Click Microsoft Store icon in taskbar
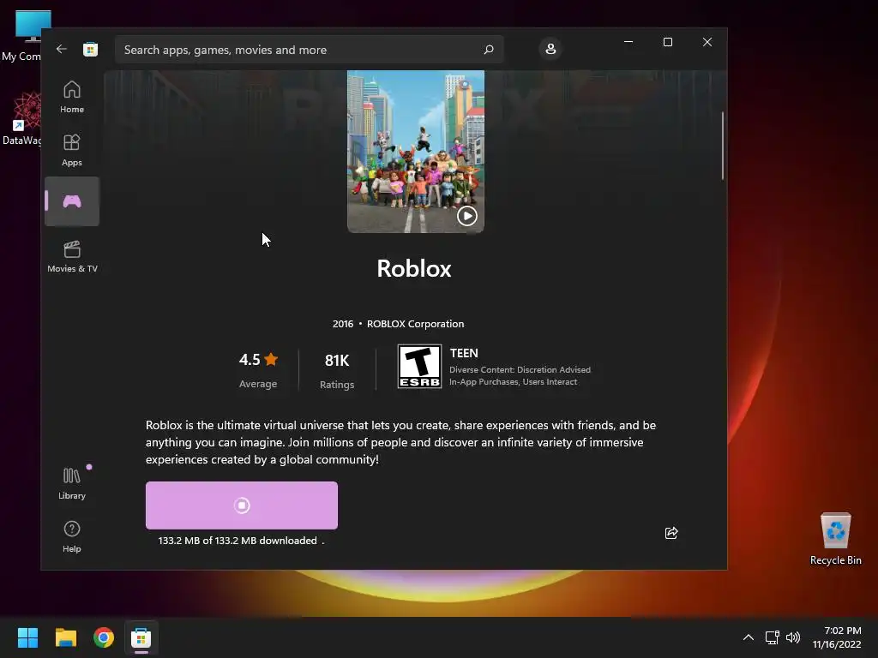This screenshot has width=878, height=658. coord(141,637)
